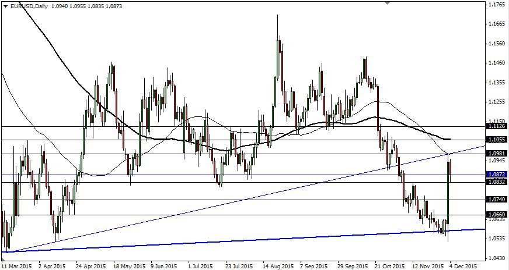The height and width of the screenshot is (270, 509).
Task: Click the 1.1460 value on price axis
Action: pos(496,63)
